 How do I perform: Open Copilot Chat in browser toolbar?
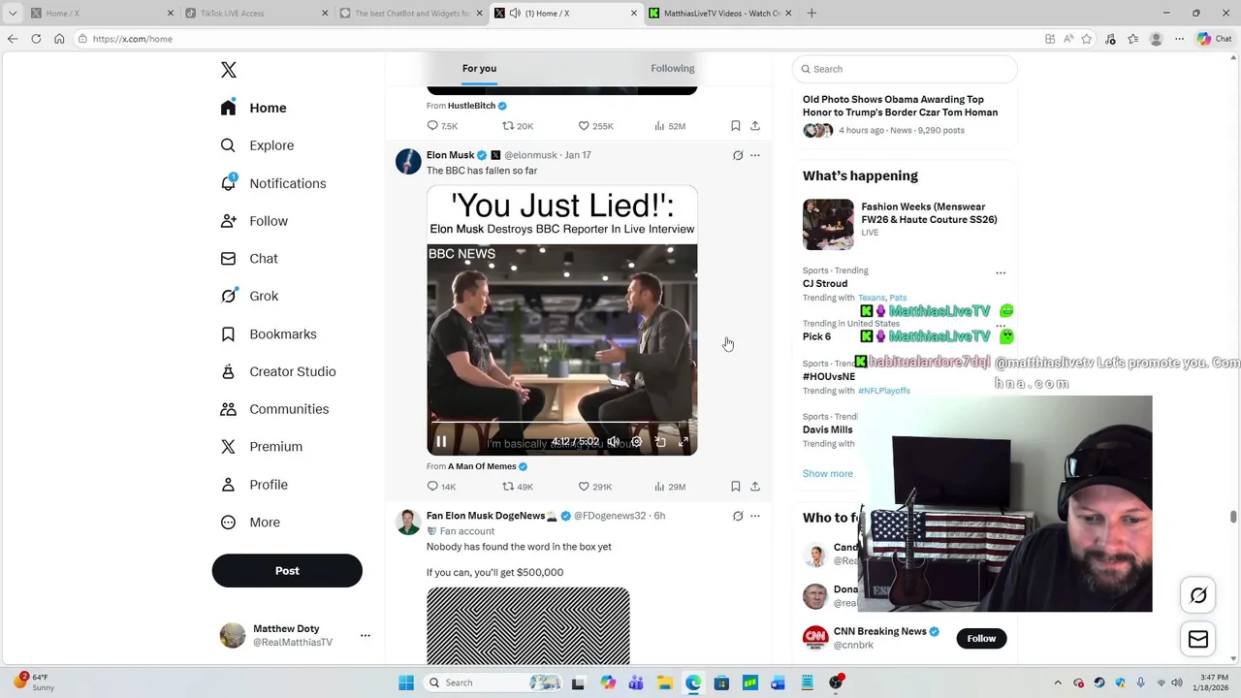1214,39
